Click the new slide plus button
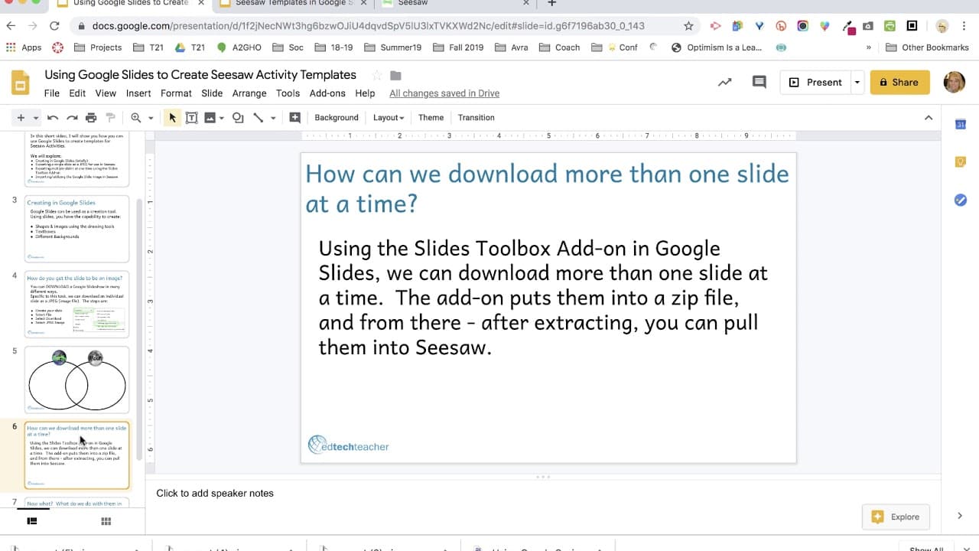This screenshot has width=979, height=551. (21, 118)
